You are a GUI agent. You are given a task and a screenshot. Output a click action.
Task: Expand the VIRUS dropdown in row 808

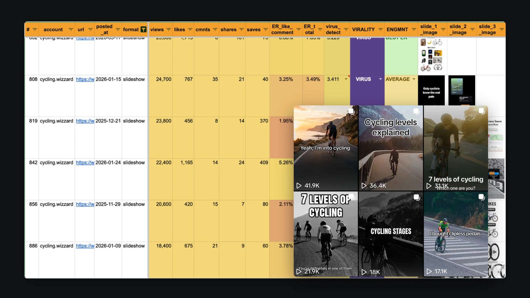[x=380, y=79]
